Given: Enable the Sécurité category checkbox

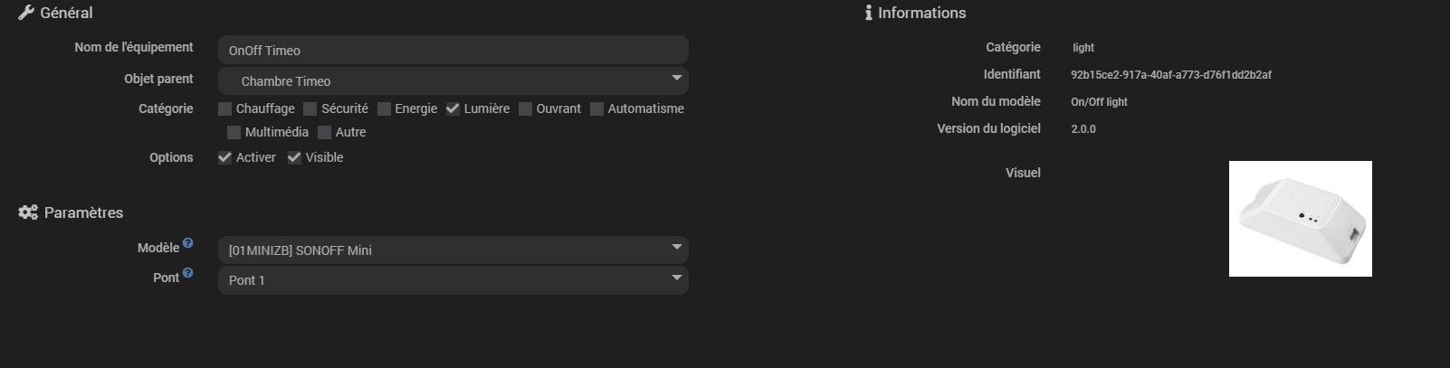Looking at the screenshot, I should (x=310, y=109).
